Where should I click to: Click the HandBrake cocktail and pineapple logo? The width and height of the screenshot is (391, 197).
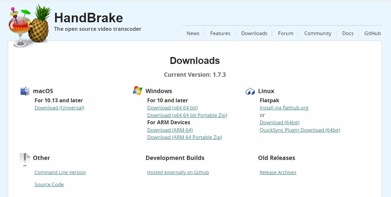[x=29, y=26]
